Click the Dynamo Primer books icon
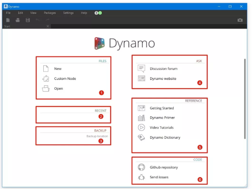Image resolution: width=252 pixels, height=189 pixels. (x=142, y=118)
